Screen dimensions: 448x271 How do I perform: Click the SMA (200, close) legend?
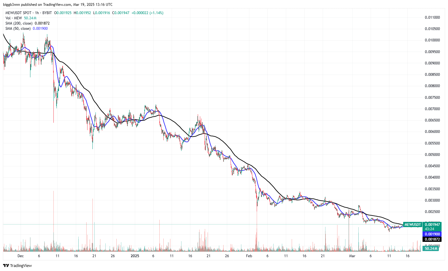click(19, 23)
